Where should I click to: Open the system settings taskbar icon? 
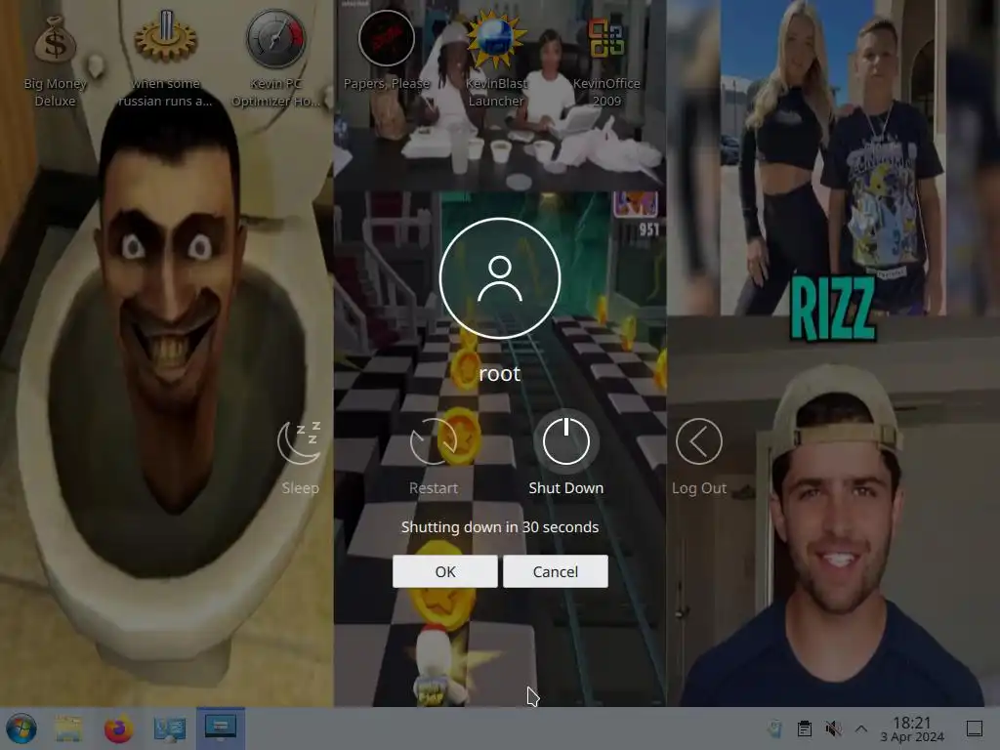[170, 729]
